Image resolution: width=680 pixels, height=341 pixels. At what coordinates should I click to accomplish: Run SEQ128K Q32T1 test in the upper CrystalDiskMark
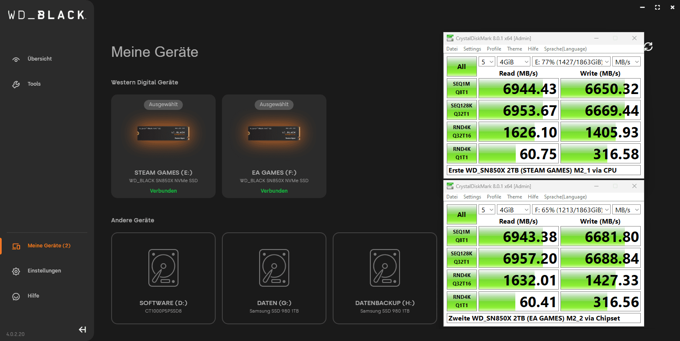(x=461, y=110)
